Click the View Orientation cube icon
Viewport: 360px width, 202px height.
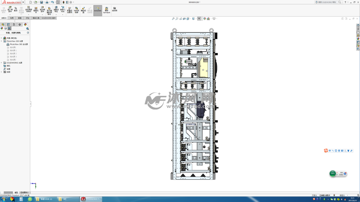pyautogui.click(x=188, y=18)
